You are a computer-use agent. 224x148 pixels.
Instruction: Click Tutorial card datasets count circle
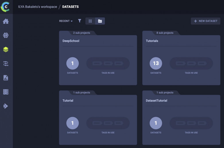click(x=72, y=123)
